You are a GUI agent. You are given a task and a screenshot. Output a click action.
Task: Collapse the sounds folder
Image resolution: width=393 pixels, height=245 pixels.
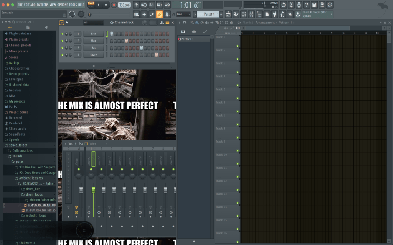(x=31, y=156)
